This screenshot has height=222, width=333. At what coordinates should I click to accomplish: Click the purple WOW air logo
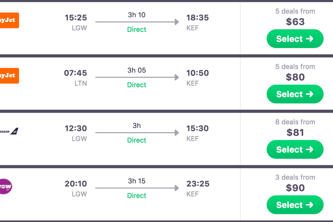pos(6,186)
